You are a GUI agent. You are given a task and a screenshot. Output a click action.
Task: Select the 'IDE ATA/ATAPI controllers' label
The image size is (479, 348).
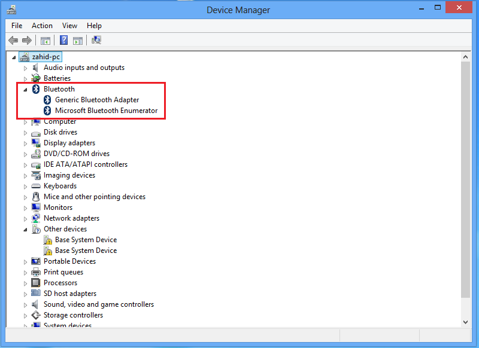(86, 164)
